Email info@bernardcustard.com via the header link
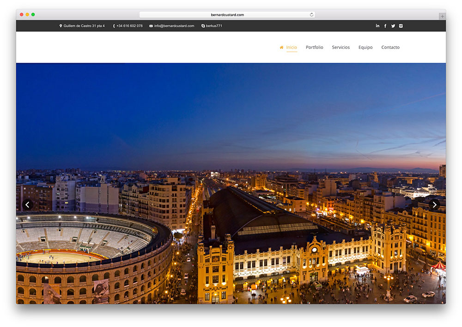This screenshot has width=462, height=327. click(175, 26)
